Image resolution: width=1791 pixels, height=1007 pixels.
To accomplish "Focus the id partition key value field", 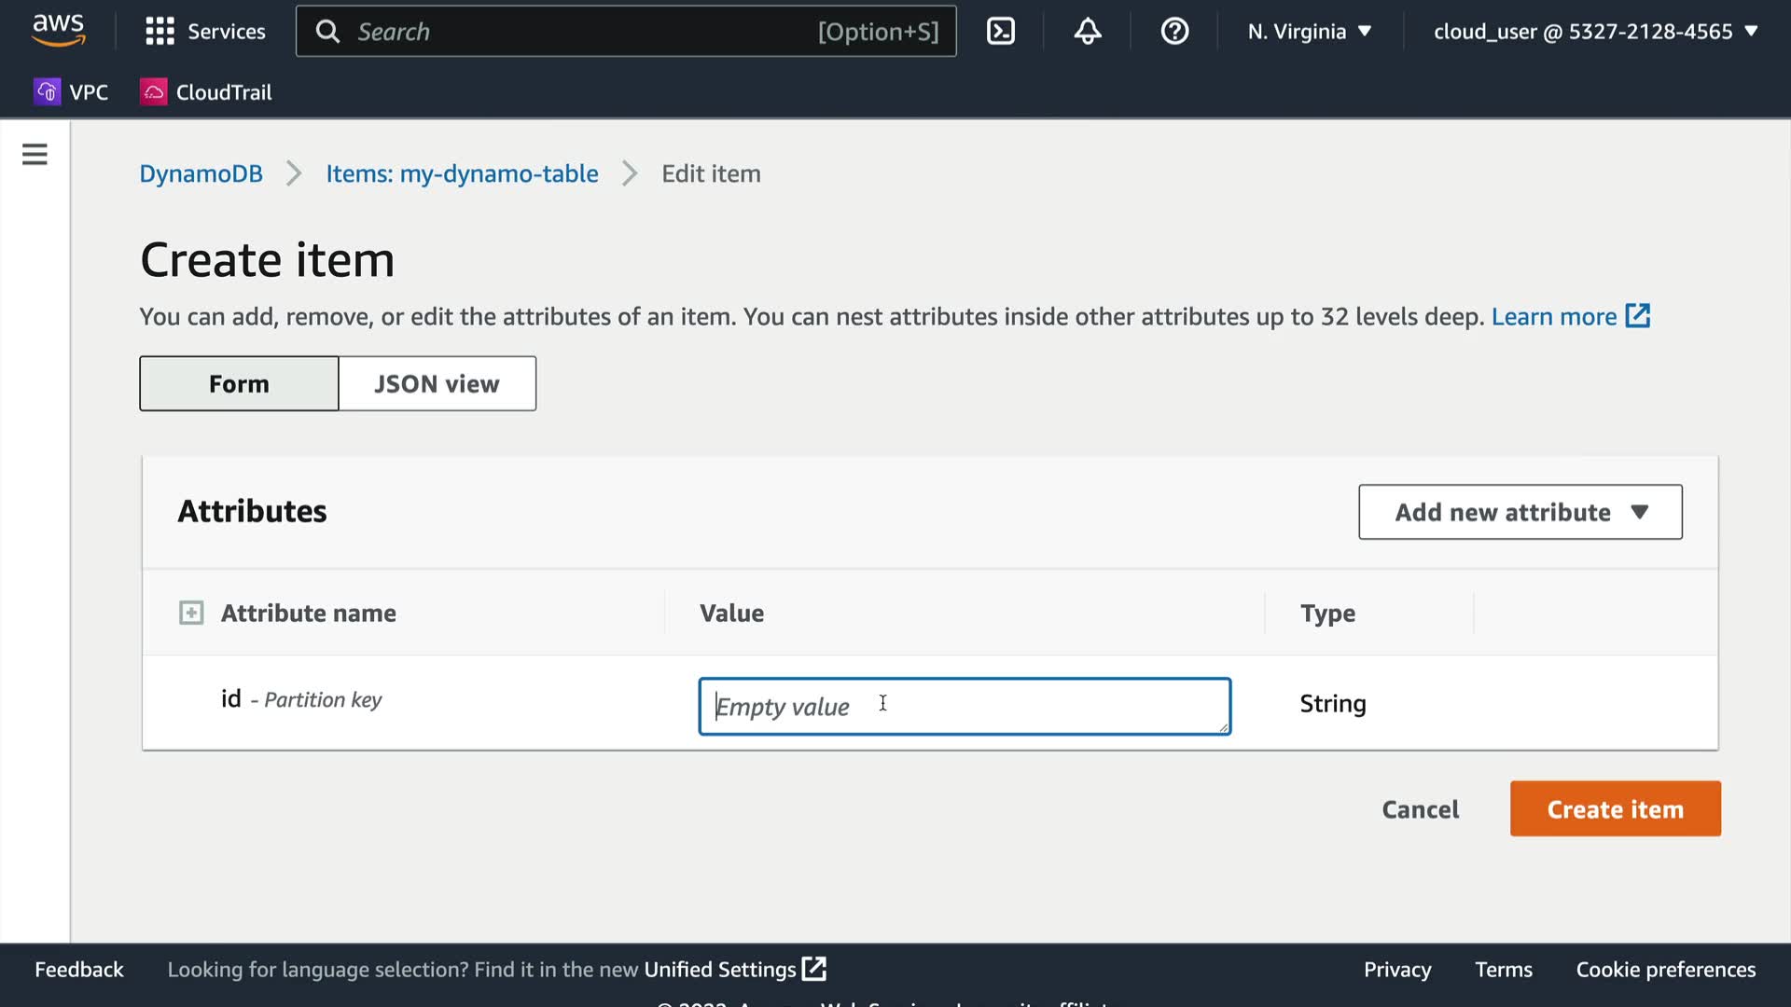I will pyautogui.click(x=964, y=707).
